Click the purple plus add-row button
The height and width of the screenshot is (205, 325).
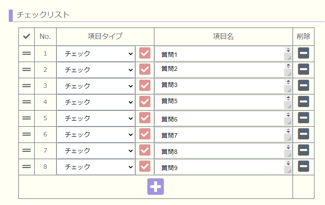coord(155,187)
